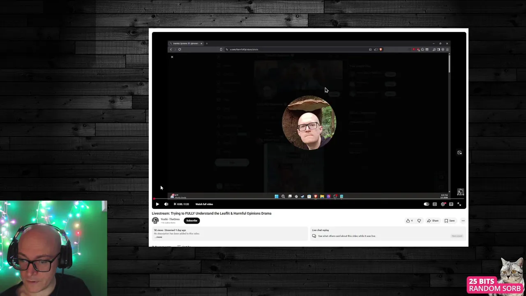Viewport: 526px width, 296px height.
Task: Mute the video with the speaker icon
Action: [166, 204]
